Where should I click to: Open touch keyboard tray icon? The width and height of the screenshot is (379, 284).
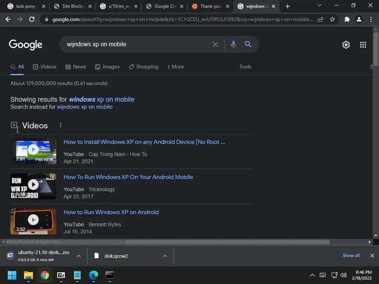click(323, 275)
